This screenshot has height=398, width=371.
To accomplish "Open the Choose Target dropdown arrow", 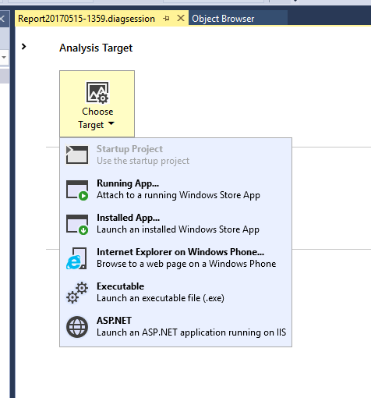I will (111, 123).
